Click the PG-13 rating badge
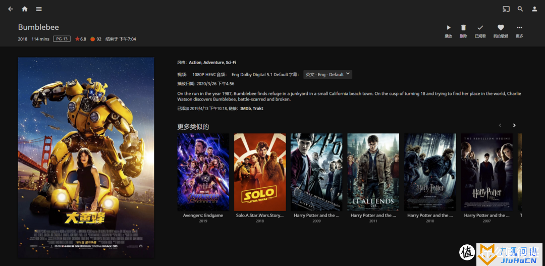 [62, 39]
